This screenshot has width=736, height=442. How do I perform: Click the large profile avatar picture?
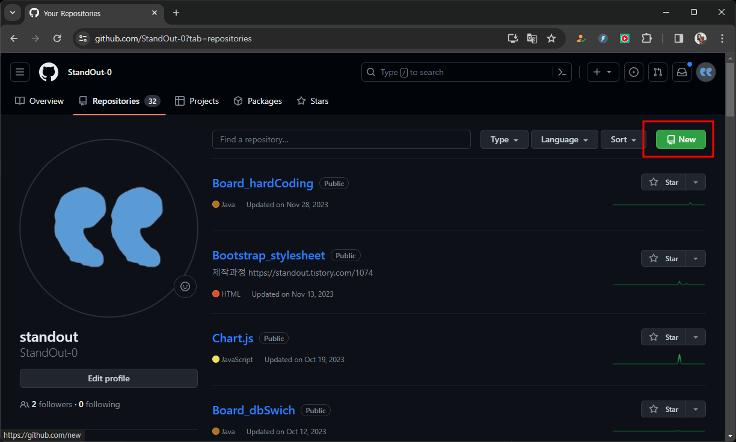[109, 228]
